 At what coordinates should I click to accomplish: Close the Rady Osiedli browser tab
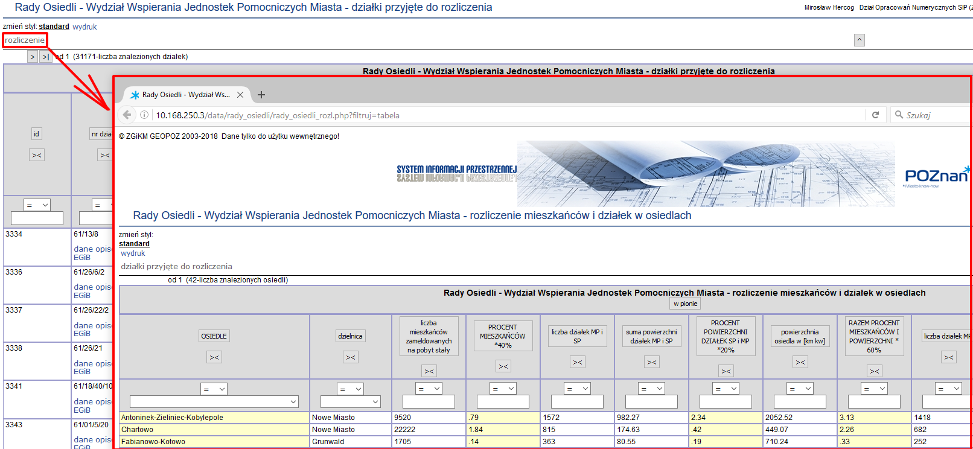coord(240,95)
